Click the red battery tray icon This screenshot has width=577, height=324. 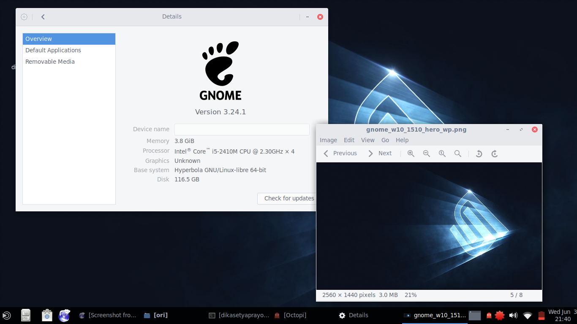click(x=541, y=316)
